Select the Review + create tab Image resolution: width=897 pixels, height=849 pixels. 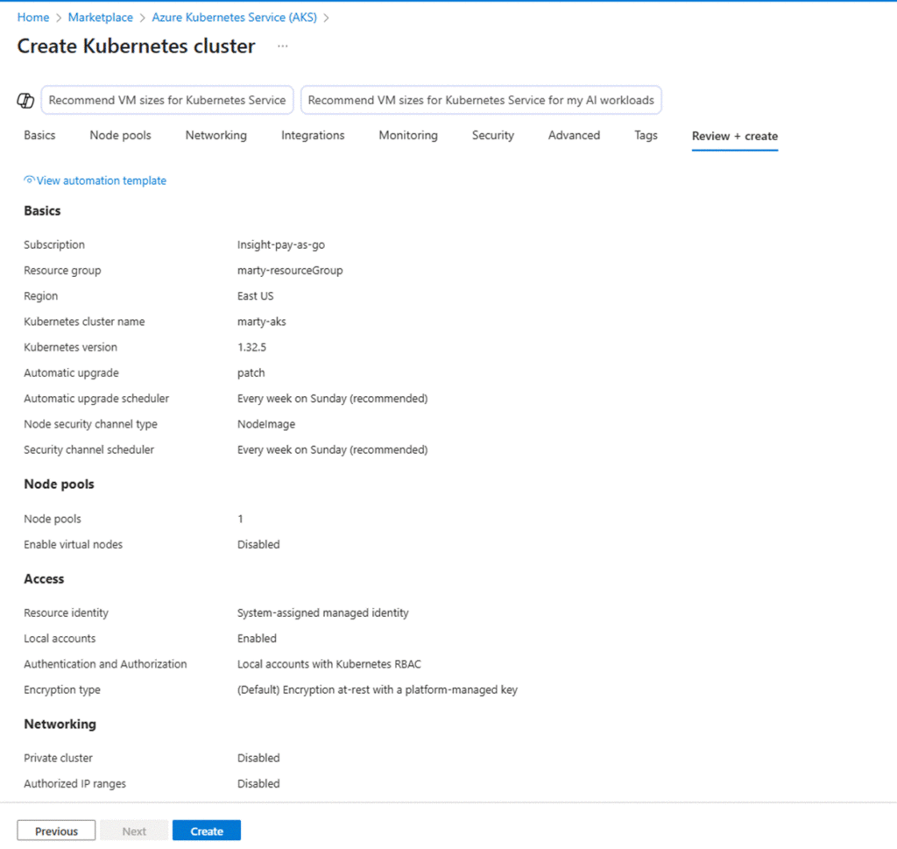click(734, 136)
